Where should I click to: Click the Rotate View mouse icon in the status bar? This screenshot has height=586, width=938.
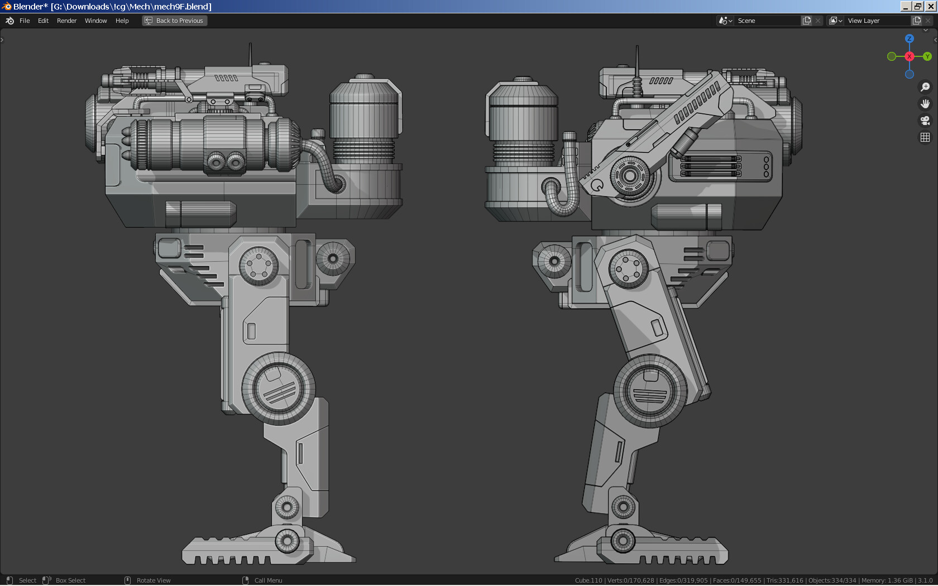click(128, 580)
